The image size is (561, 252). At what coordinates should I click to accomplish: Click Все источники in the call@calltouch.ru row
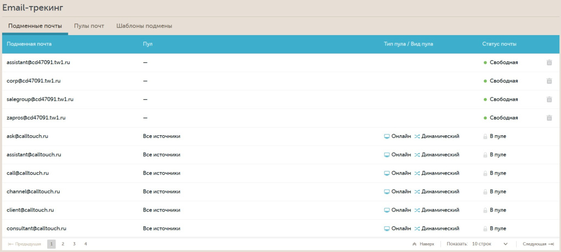(162, 173)
